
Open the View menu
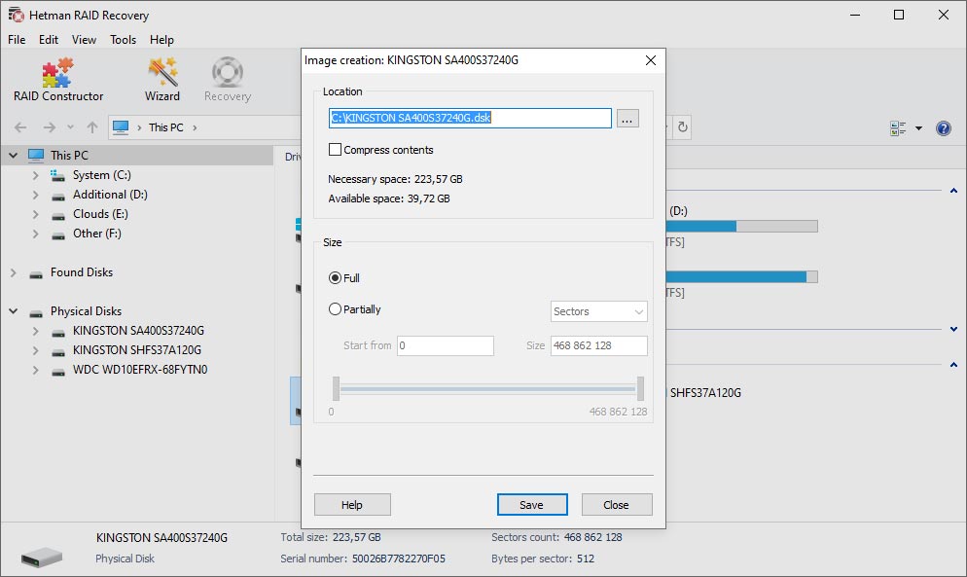(84, 40)
